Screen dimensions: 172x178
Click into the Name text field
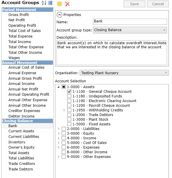click(x=130, y=22)
